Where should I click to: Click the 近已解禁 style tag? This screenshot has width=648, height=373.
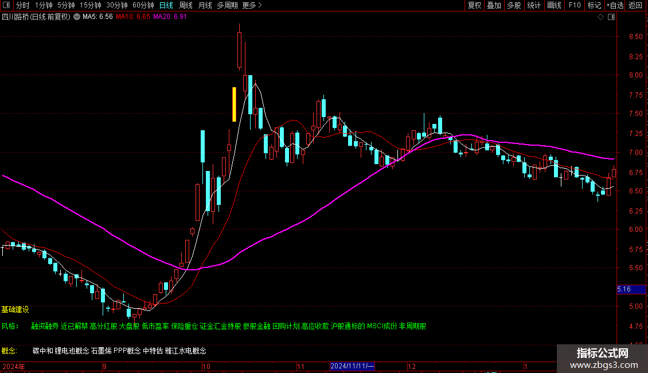[75, 327]
